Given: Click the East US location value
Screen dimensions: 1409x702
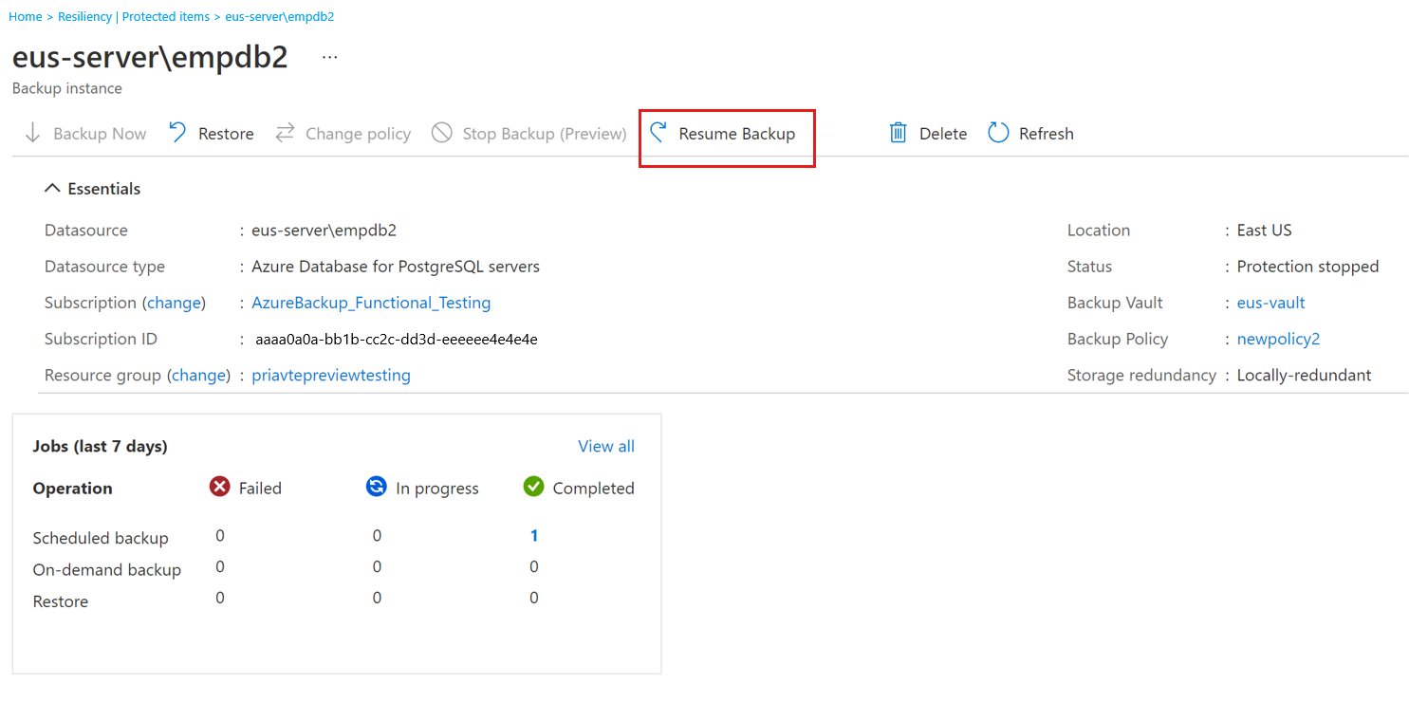Looking at the screenshot, I should [1265, 231].
